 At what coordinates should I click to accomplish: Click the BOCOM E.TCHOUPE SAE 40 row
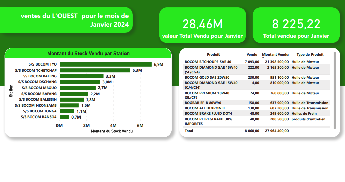(256, 62)
